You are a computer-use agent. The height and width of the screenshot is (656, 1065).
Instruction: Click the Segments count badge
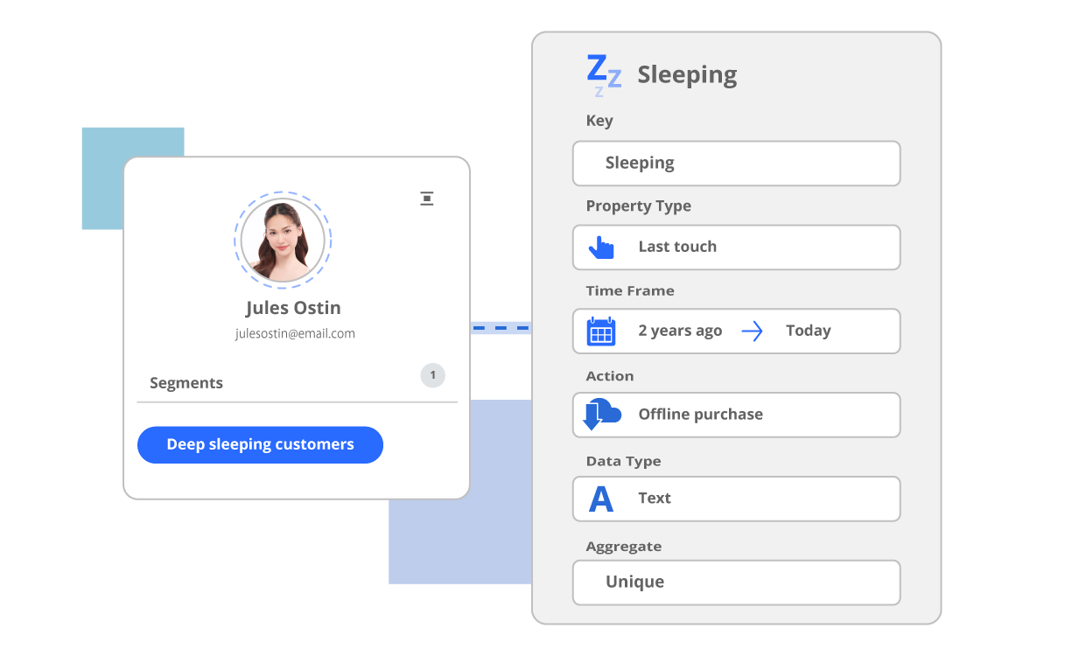(x=432, y=375)
